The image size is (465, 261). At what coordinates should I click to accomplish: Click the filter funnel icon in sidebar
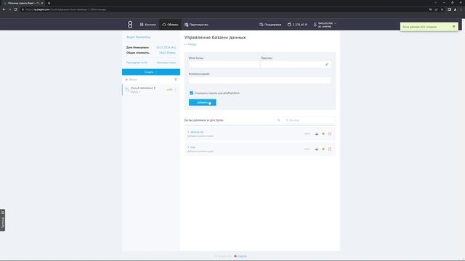[x=176, y=80]
